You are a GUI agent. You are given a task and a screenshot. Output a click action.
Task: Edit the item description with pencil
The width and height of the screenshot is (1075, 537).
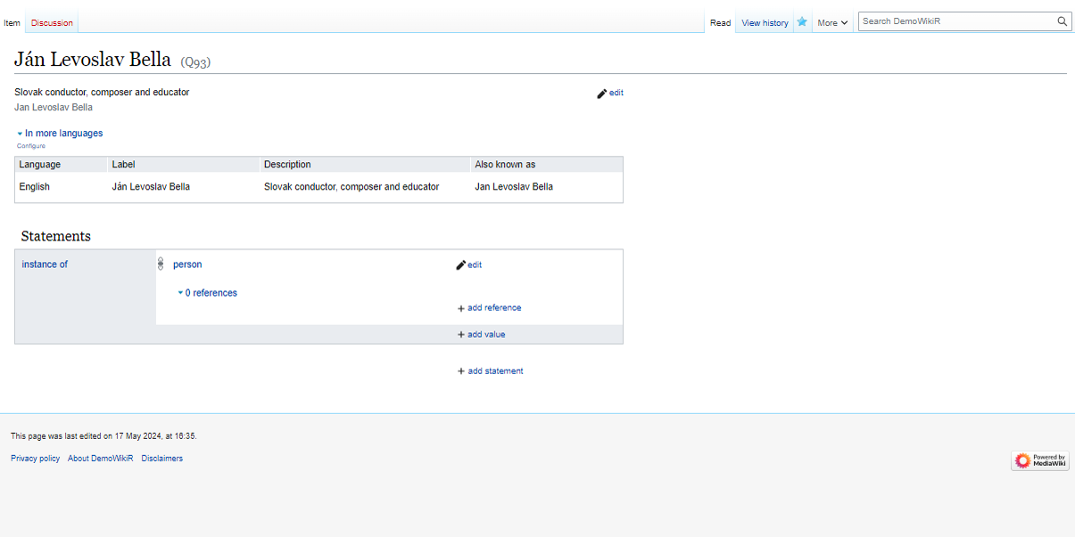click(610, 93)
